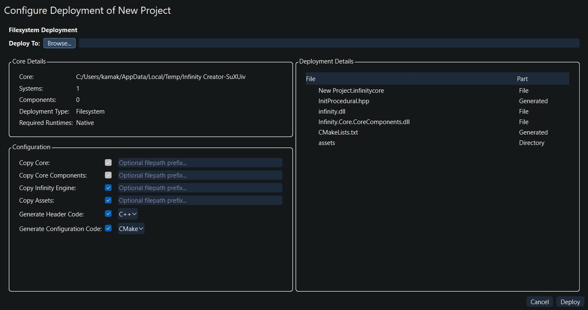Select the InitProcedural.hpp generated file
The width and height of the screenshot is (588, 310).
point(344,101)
